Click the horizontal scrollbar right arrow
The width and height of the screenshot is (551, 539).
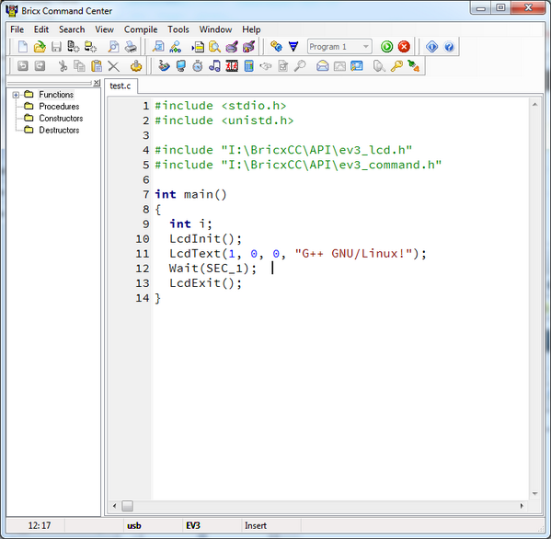(522, 506)
